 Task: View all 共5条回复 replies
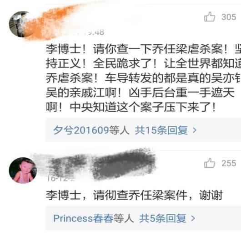tap(163, 218)
